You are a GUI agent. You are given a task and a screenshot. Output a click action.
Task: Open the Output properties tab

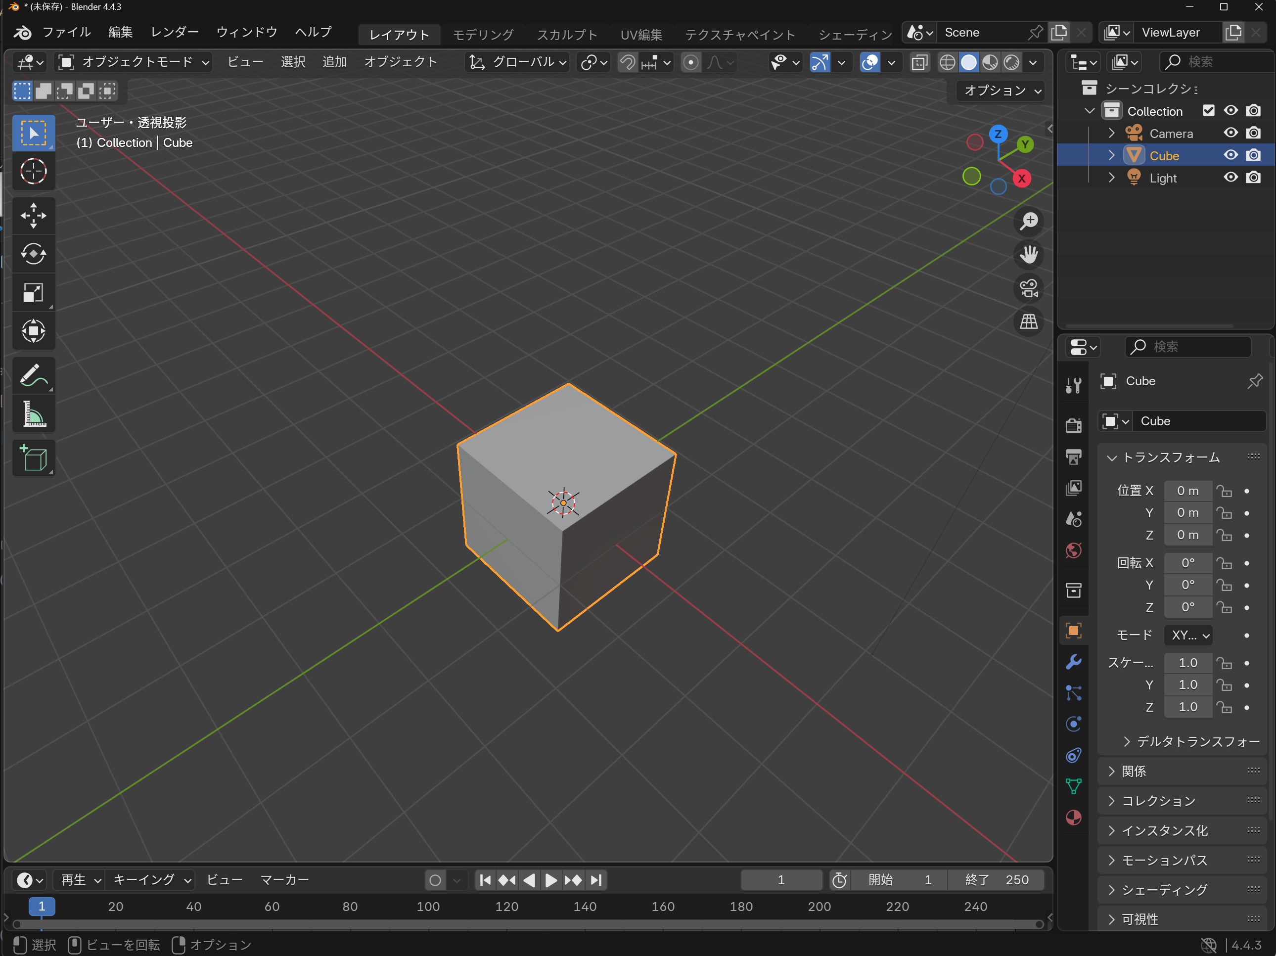click(x=1074, y=457)
